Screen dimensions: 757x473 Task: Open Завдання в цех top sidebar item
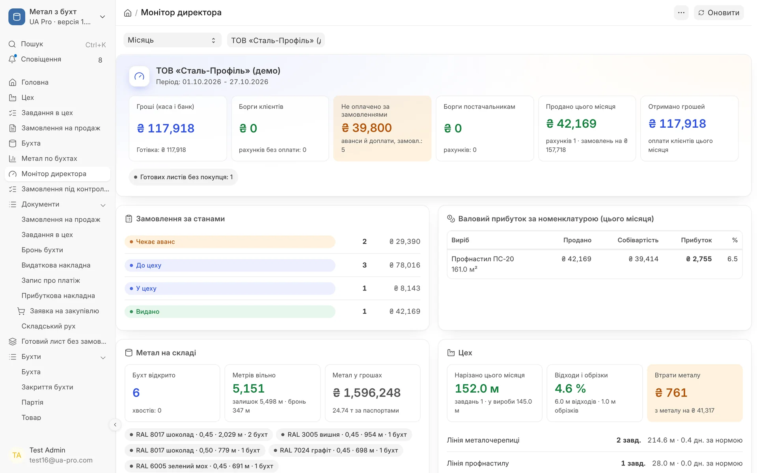coord(58,113)
